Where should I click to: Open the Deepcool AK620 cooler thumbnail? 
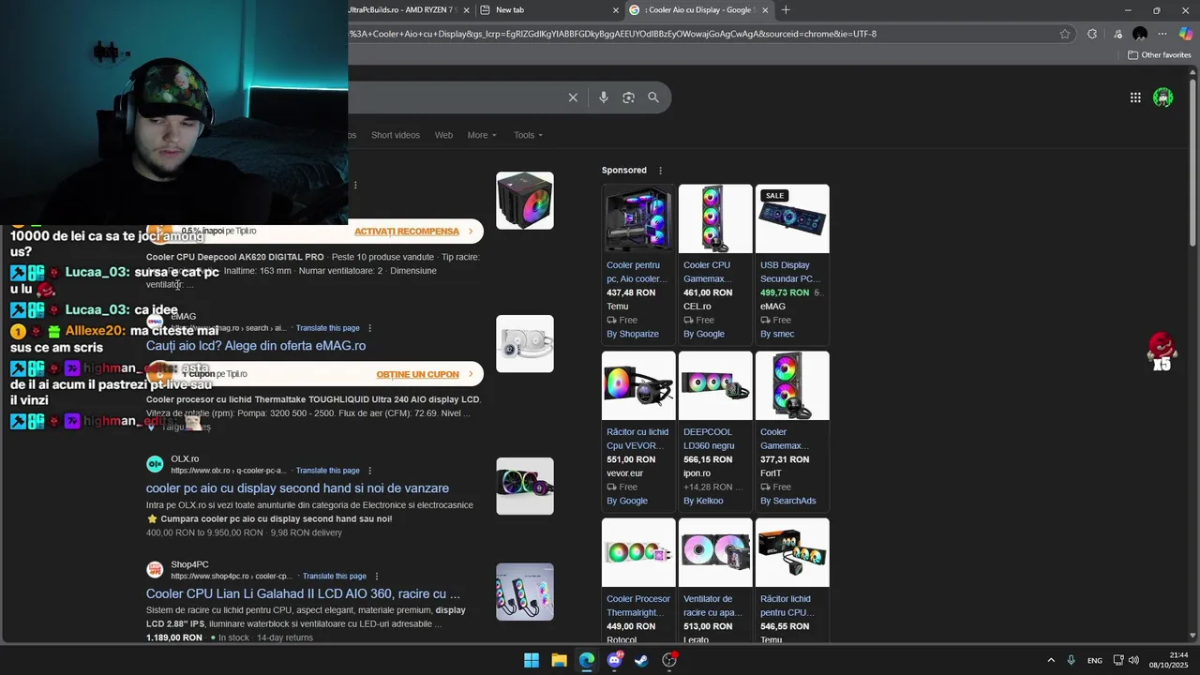[525, 201]
